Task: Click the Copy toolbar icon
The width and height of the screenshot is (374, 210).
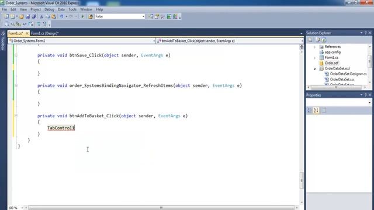Action: pos(47,16)
